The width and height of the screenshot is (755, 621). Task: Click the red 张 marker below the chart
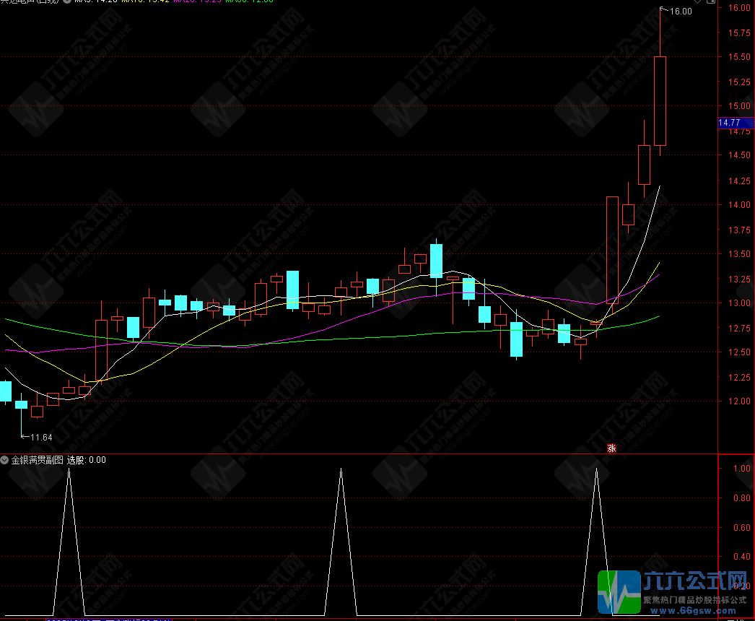tap(611, 448)
